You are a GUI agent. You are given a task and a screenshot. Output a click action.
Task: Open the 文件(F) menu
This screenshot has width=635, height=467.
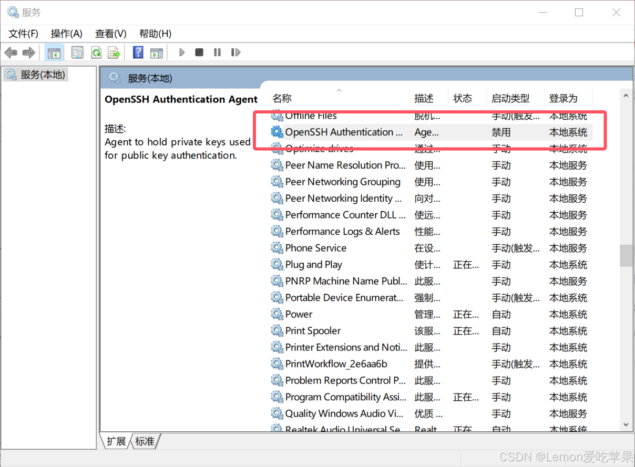(23, 34)
